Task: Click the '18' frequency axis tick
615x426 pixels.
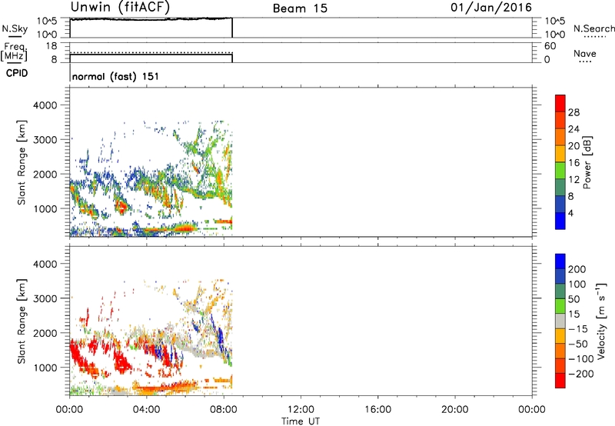Action: 52,46
